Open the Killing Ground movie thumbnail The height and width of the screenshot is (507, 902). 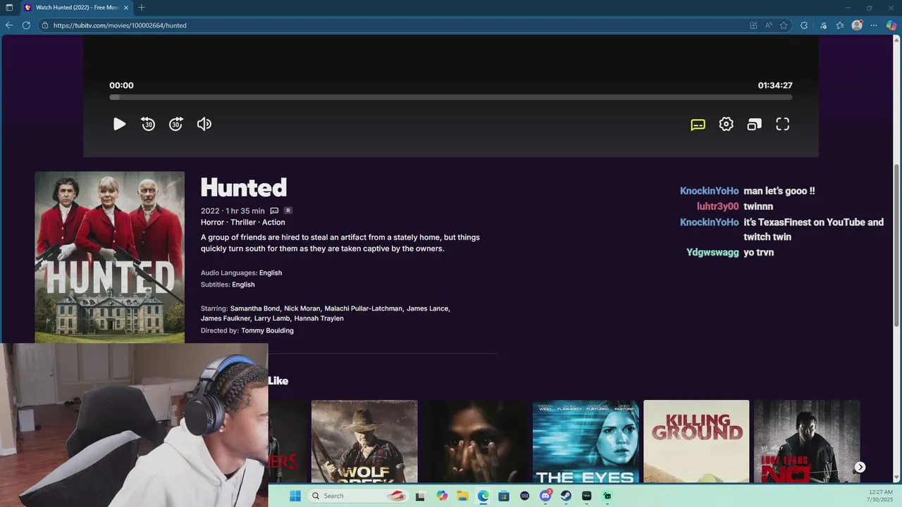[696, 442]
